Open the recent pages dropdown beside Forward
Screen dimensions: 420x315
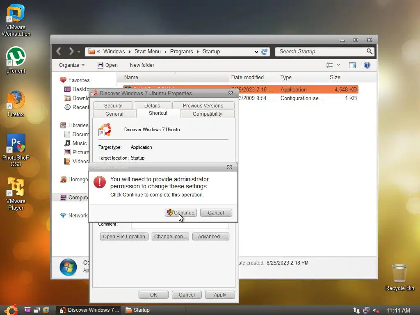point(79,52)
